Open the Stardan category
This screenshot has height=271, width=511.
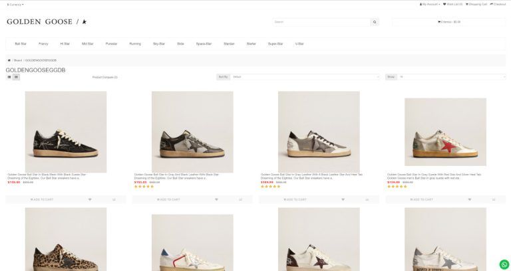coord(229,44)
